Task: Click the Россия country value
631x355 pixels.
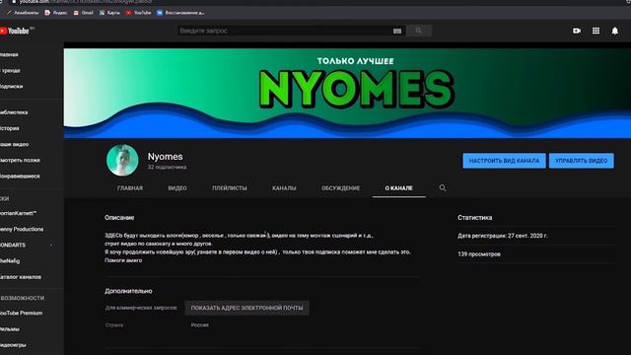Action: [x=199, y=324]
